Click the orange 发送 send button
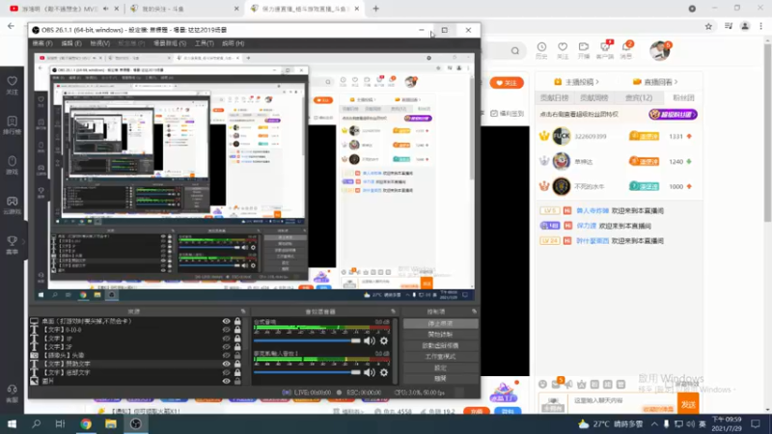Screen dimensions: 772x434 coord(688,404)
